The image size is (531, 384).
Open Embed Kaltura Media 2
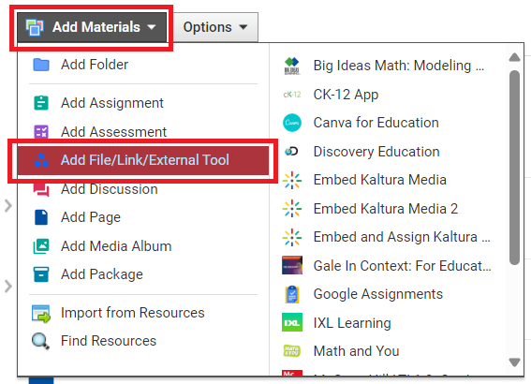[x=386, y=209]
